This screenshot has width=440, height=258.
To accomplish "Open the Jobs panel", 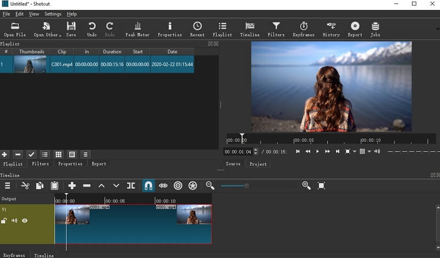I will point(375,29).
